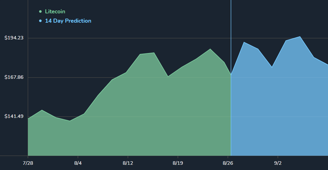Click the $141.49 y-axis label
The width and height of the screenshot is (328, 170).
click(14, 116)
